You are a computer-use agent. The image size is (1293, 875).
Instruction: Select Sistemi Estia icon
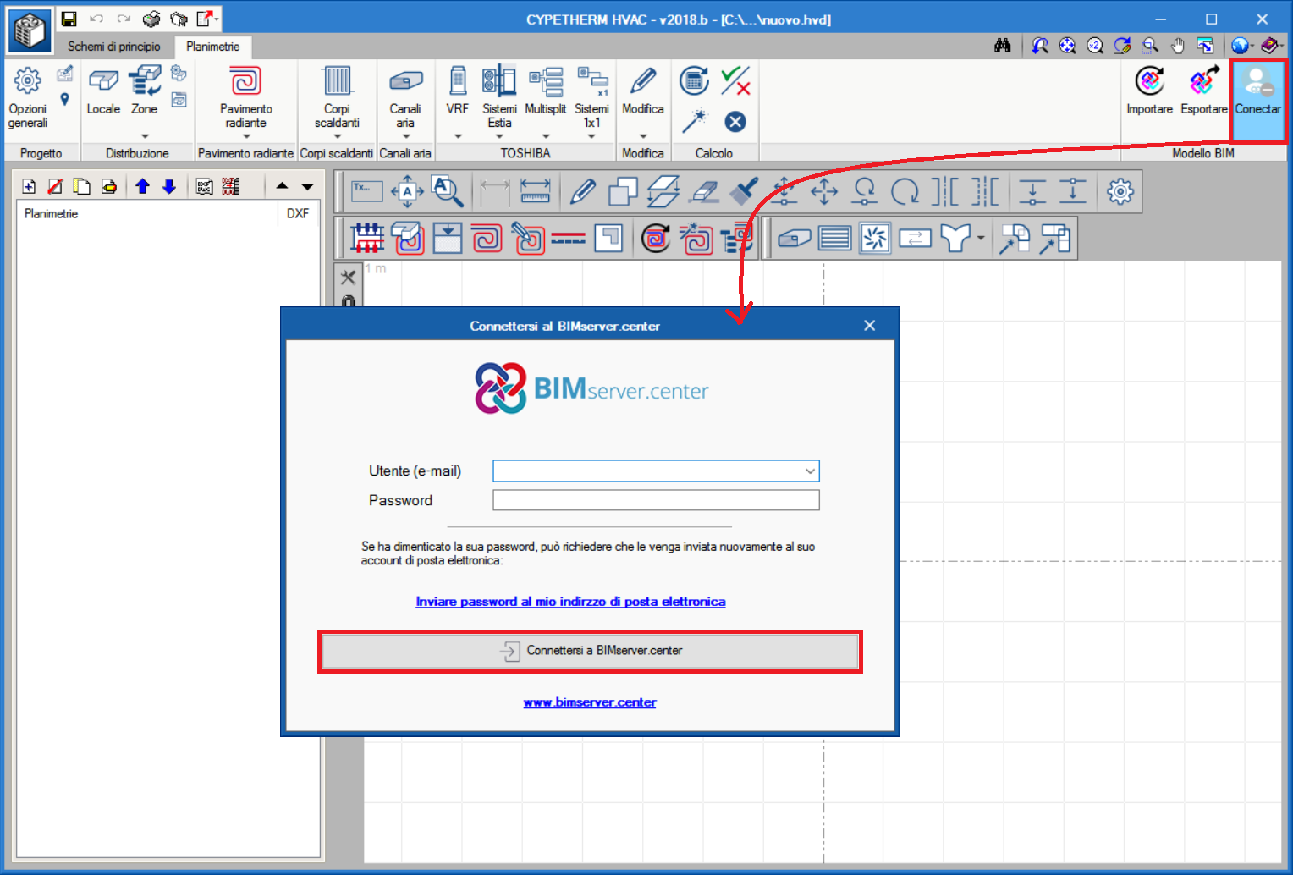tap(499, 81)
